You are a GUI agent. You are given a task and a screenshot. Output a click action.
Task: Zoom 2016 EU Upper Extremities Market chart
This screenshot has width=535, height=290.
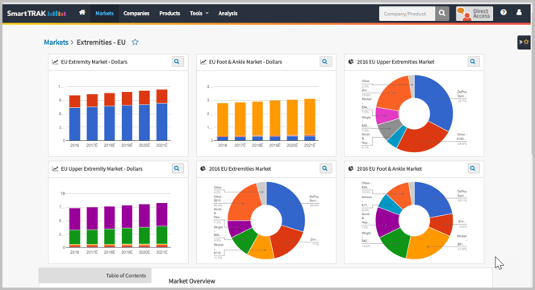pyautogui.click(x=473, y=62)
